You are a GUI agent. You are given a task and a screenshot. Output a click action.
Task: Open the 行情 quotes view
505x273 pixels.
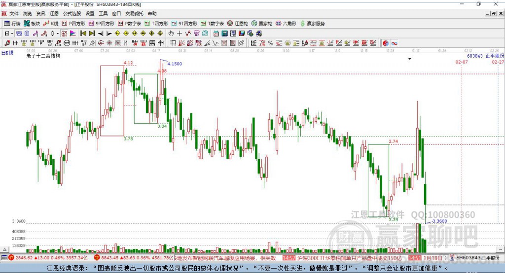click(12, 24)
